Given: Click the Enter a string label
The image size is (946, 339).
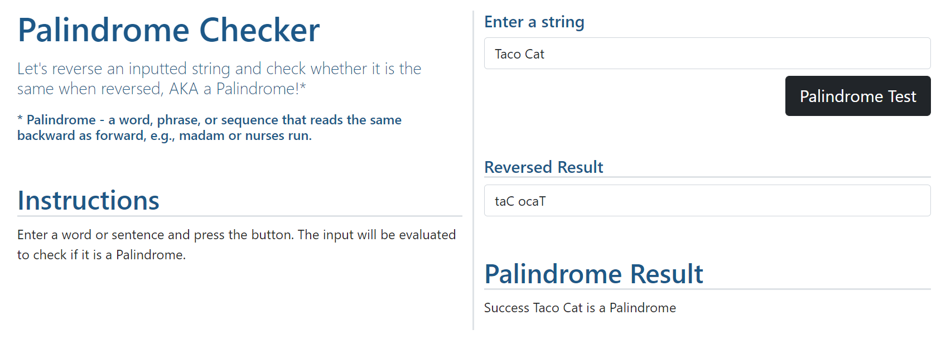Looking at the screenshot, I should (x=534, y=22).
